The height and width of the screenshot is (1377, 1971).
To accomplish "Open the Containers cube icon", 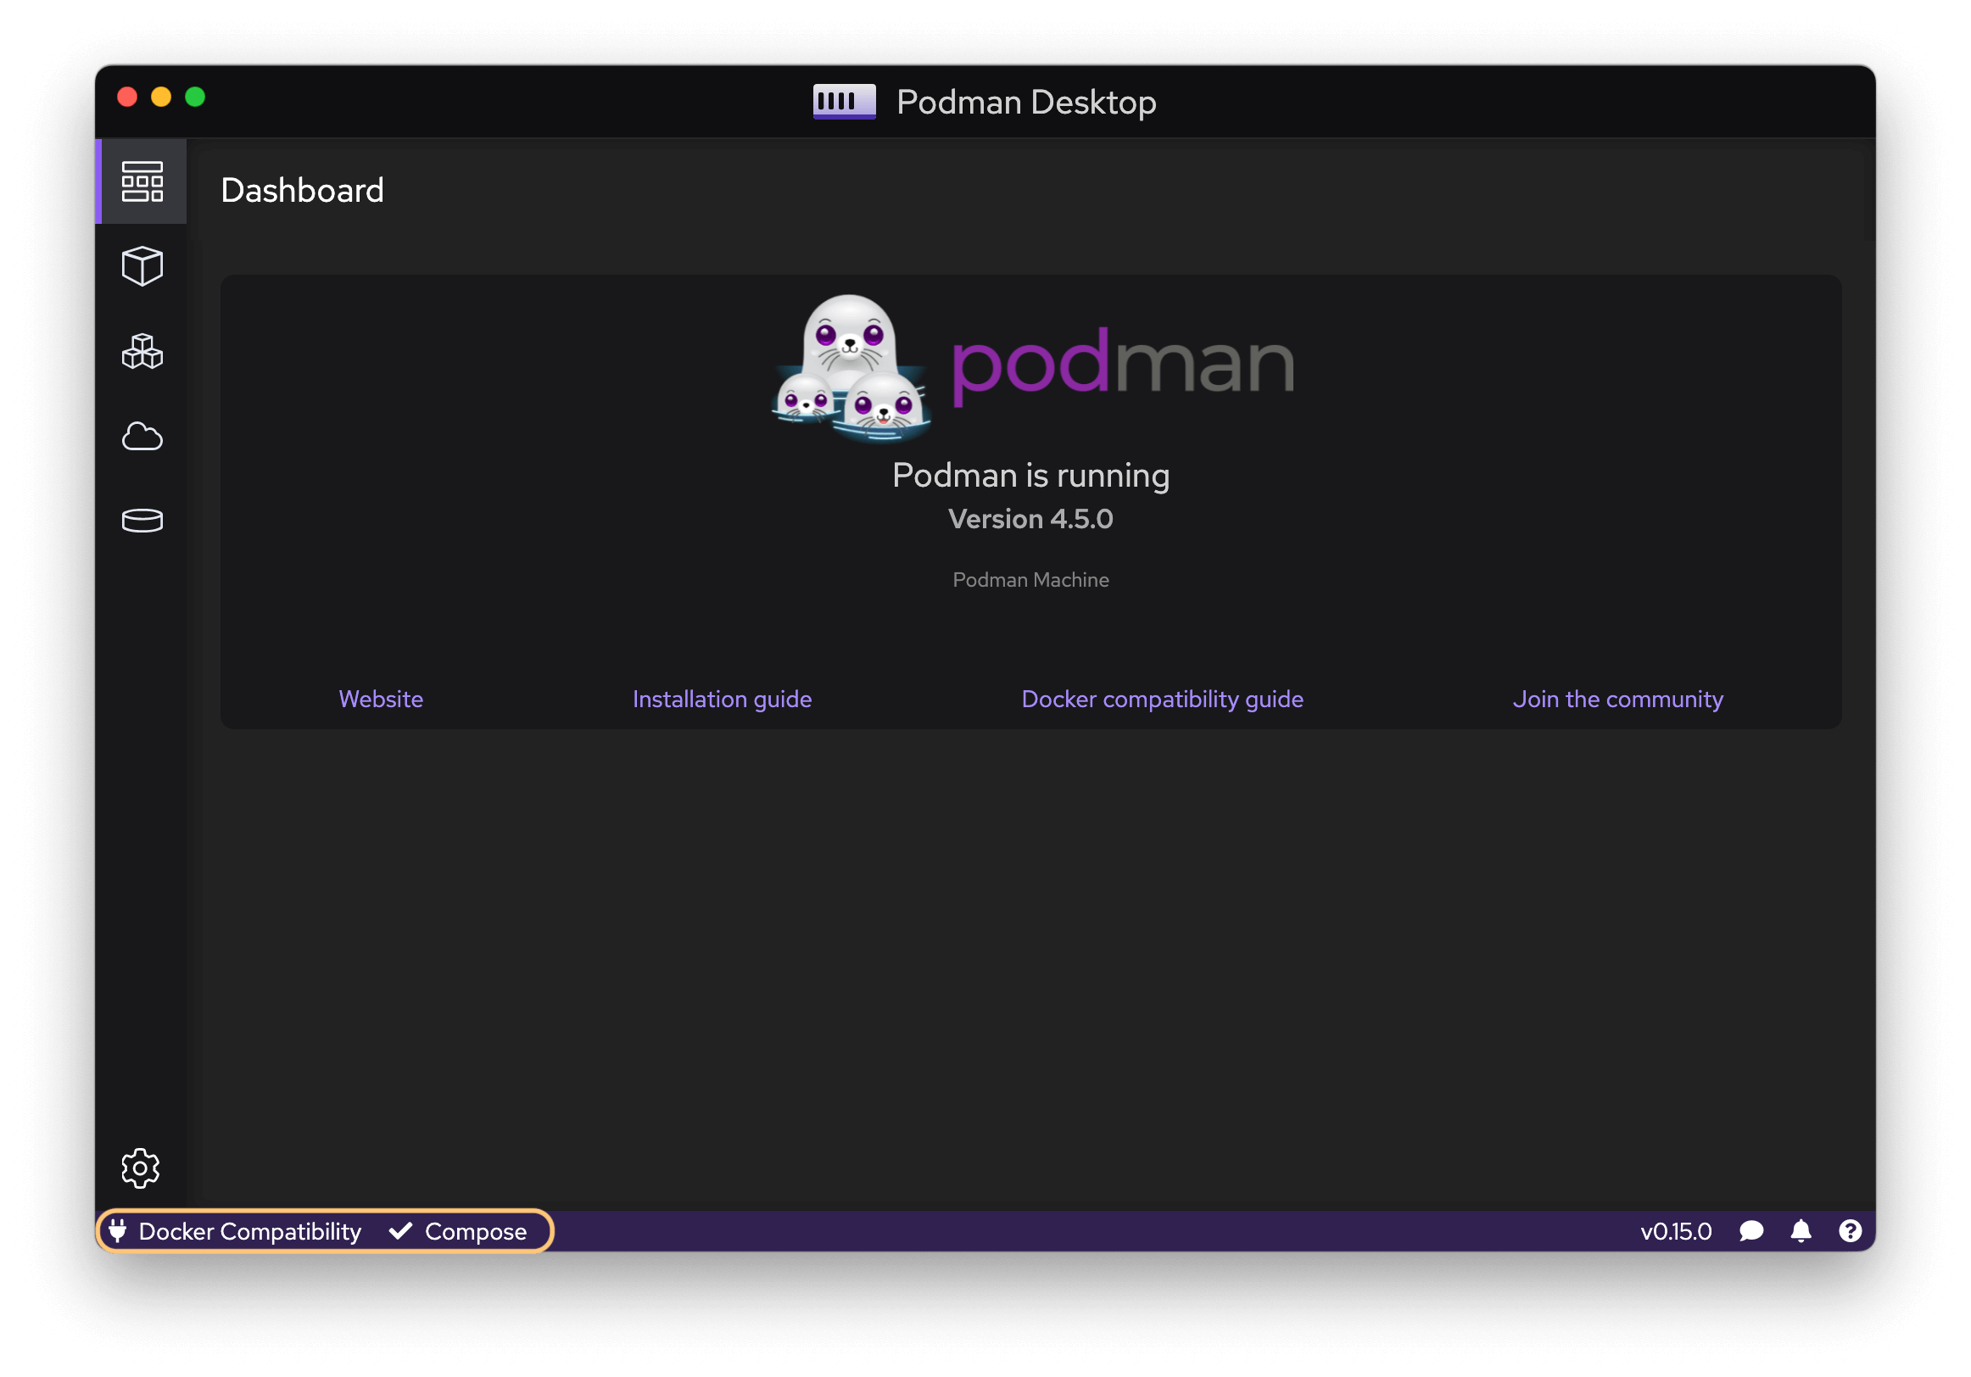I will tap(142, 266).
